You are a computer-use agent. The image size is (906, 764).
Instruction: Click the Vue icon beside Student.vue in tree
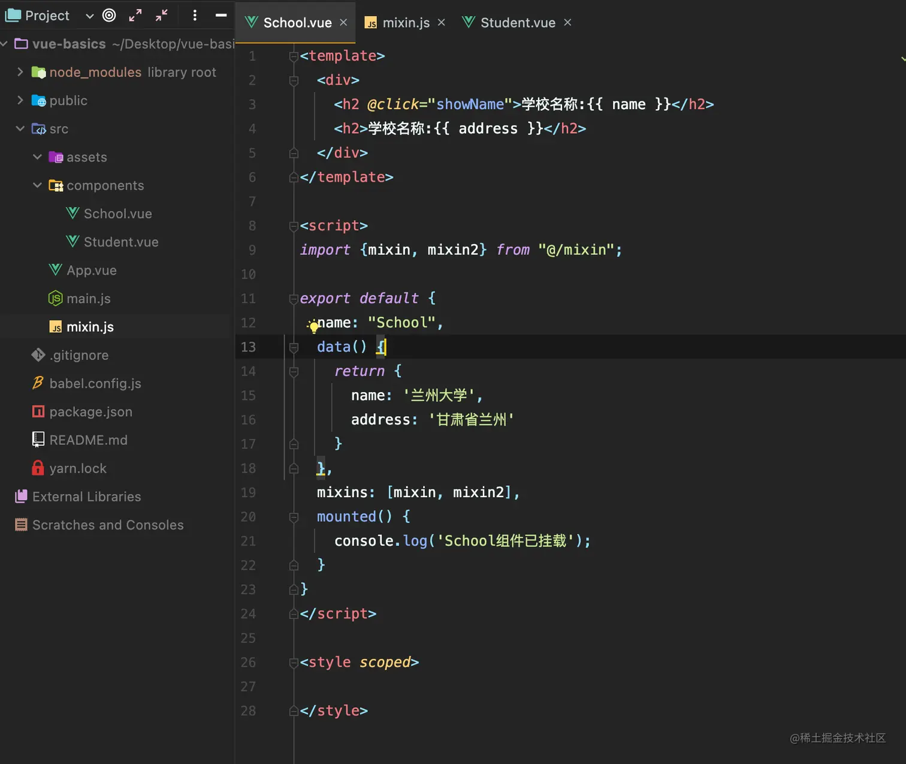[x=73, y=241]
